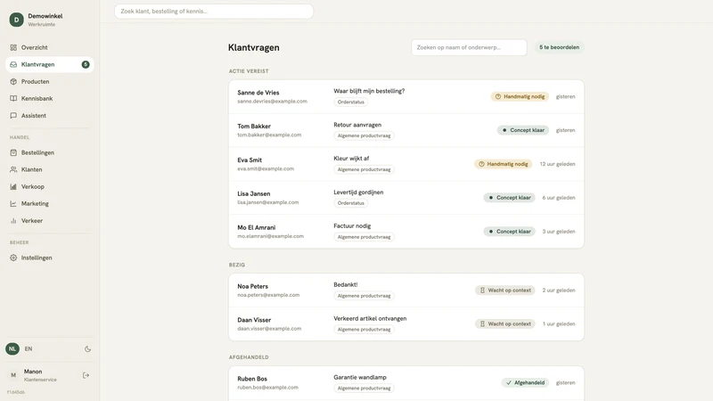Click 'Concept klaar' badge for Tom Bakker
This screenshot has width=713, height=401.
tap(523, 130)
